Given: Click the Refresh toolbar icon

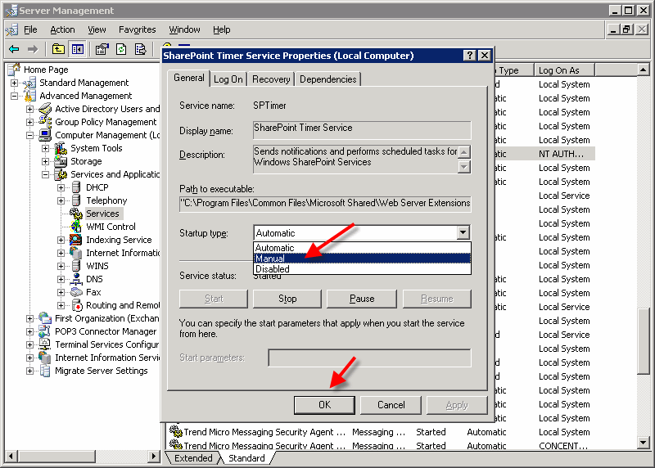Looking at the screenshot, I should (121, 49).
